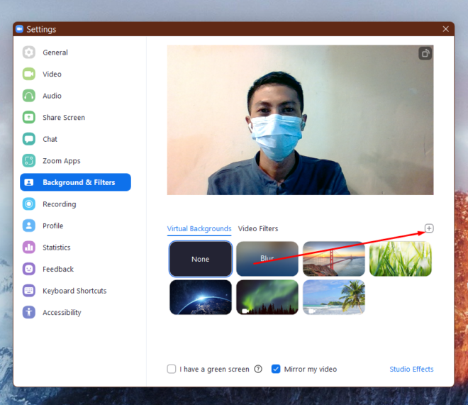Click the General gear icon
Viewport: 468px width, 405px height.
point(29,52)
